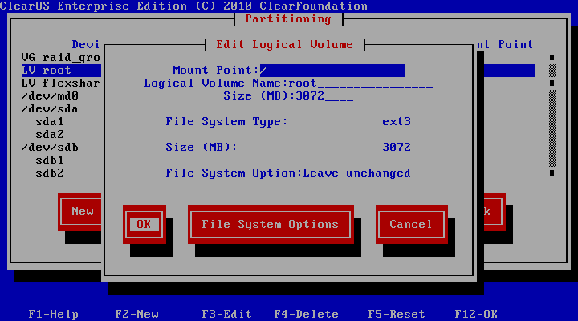This screenshot has height=321, width=578.
Task: Select the sdb2 partition
Action: pyautogui.click(x=50, y=173)
